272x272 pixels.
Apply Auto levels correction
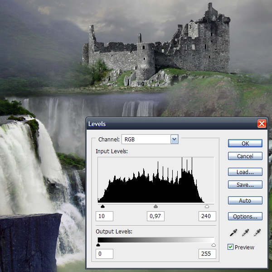[x=245, y=200]
